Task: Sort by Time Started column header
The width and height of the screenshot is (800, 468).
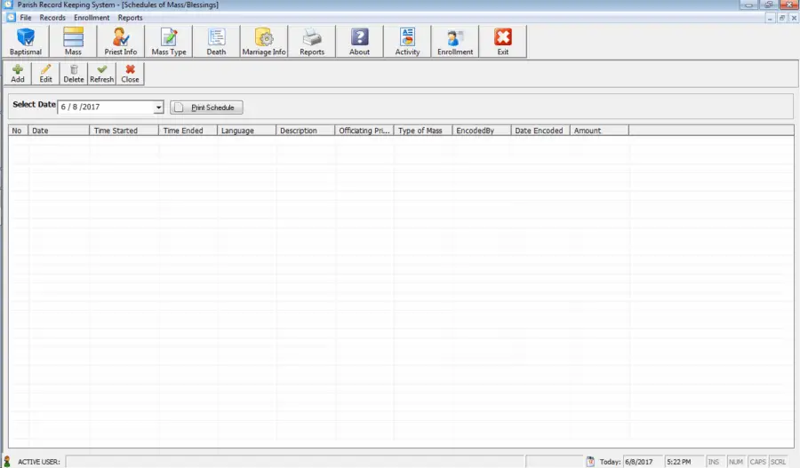Action: [124, 131]
